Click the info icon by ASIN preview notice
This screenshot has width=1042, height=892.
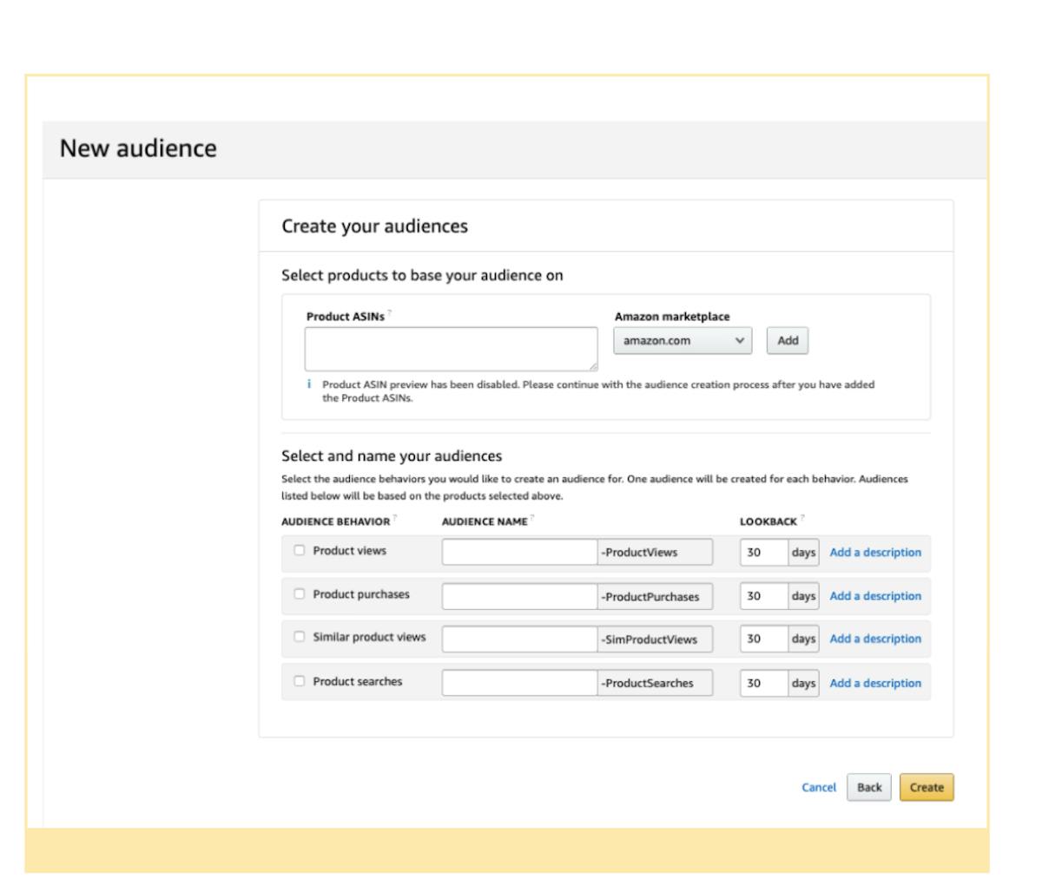pyautogui.click(x=309, y=384)
